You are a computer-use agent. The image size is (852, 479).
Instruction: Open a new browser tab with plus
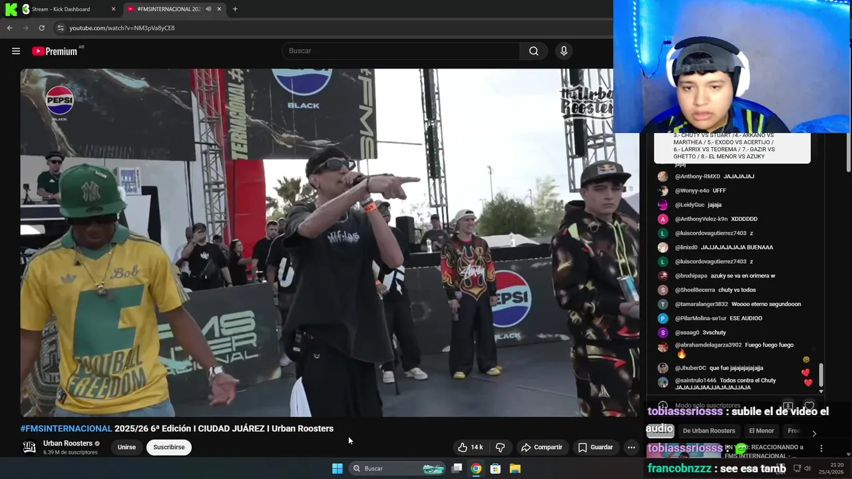(235, 9)
